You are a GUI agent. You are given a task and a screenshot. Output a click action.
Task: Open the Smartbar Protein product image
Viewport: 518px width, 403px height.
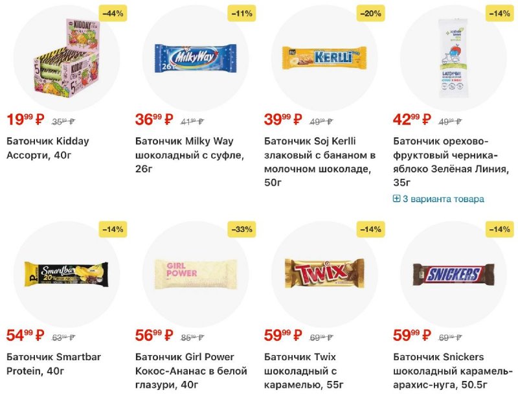coord(67,274)
